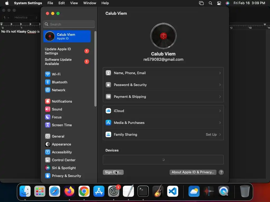
Task: Open the System Settings menu
Action: click(28, 3)
